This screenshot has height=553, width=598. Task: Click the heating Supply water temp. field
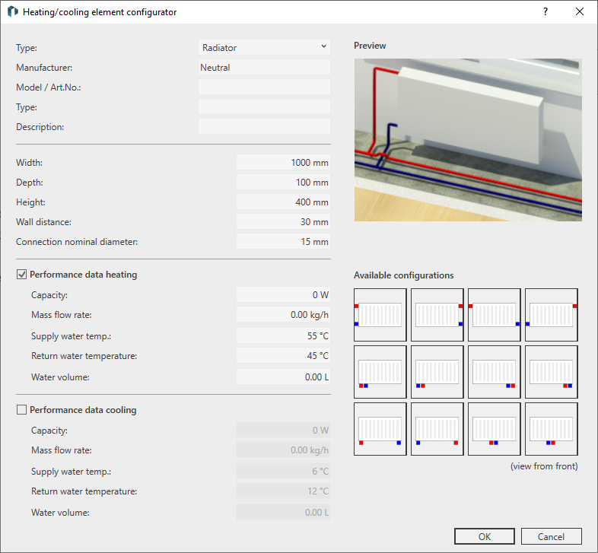point(283,336)
